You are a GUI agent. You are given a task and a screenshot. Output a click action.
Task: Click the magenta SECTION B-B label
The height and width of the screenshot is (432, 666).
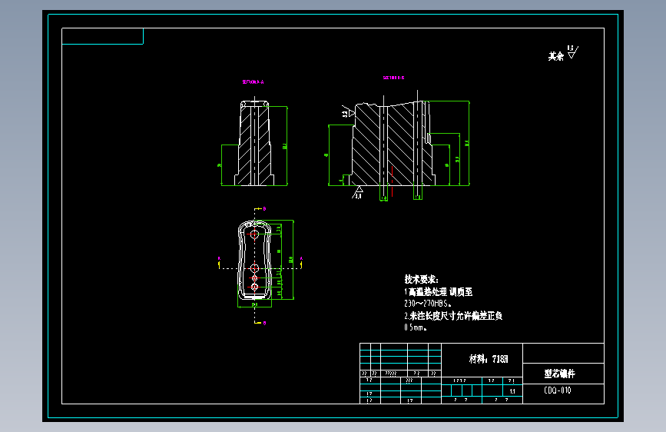click(x=394, y=78)
